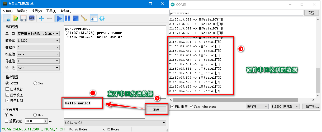Open the 115200 波特率 dropdown in COM5
The image size is (322, 132).
[x=285, y=106]
